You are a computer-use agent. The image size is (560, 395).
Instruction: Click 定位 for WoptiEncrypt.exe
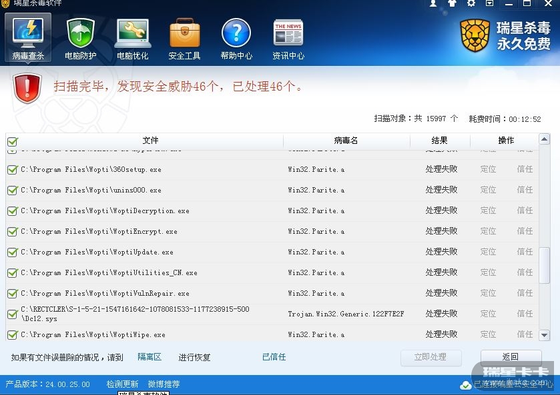pos(488,231)
